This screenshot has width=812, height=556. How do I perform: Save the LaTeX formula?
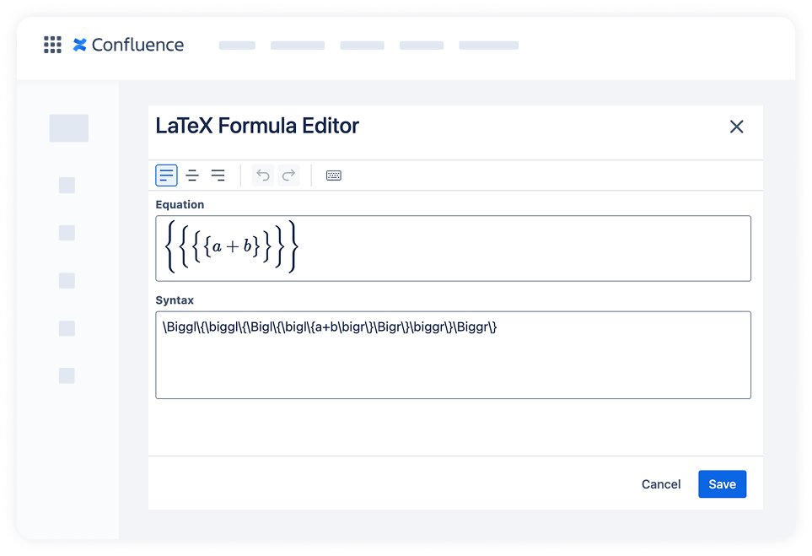pos(722,484)
